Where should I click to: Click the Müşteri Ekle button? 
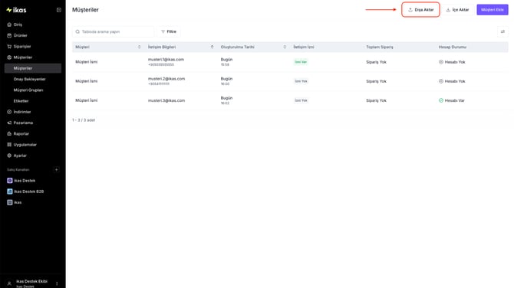(x=493, y=10)
